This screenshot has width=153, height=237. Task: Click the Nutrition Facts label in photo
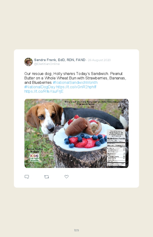click(x=116, y=148)
